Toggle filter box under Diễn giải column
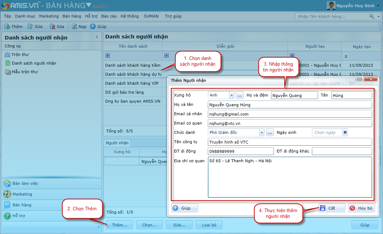The image size is (383, 234). coord(166,56)
